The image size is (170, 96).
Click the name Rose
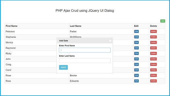click(8, 75)
